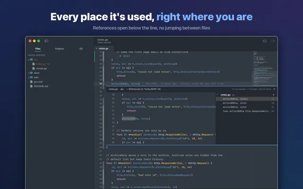
Task: Toggle the left sidebar panel icon
Action: coord(46,41)
